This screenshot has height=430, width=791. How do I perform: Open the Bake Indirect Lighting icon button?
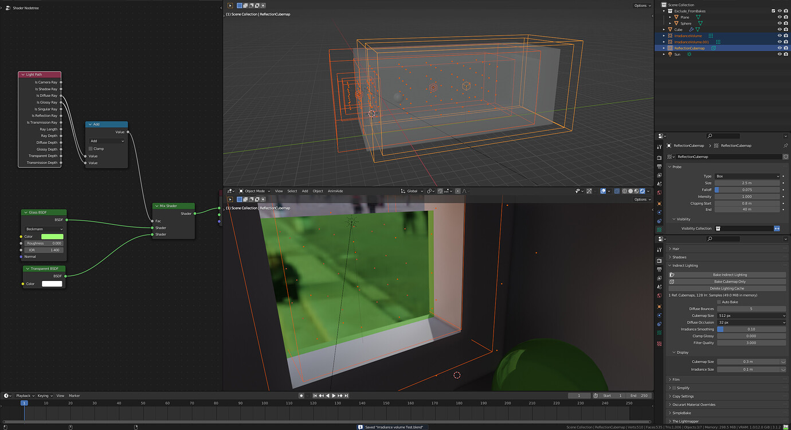[672, 275]
